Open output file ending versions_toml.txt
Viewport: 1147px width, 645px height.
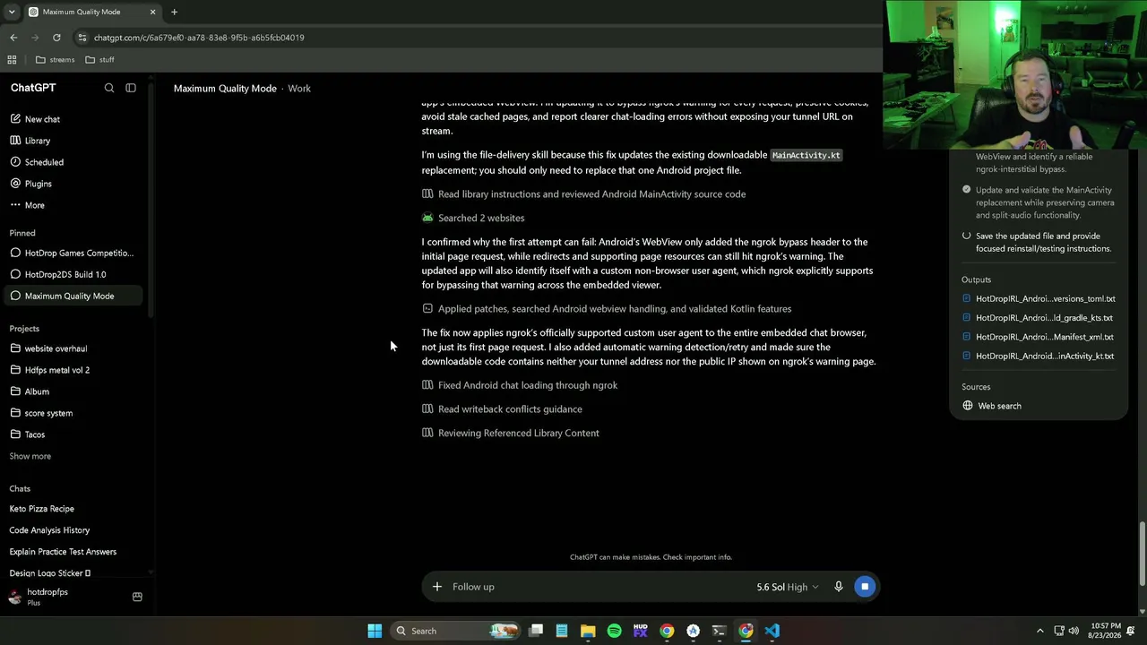coord(1039,298)
